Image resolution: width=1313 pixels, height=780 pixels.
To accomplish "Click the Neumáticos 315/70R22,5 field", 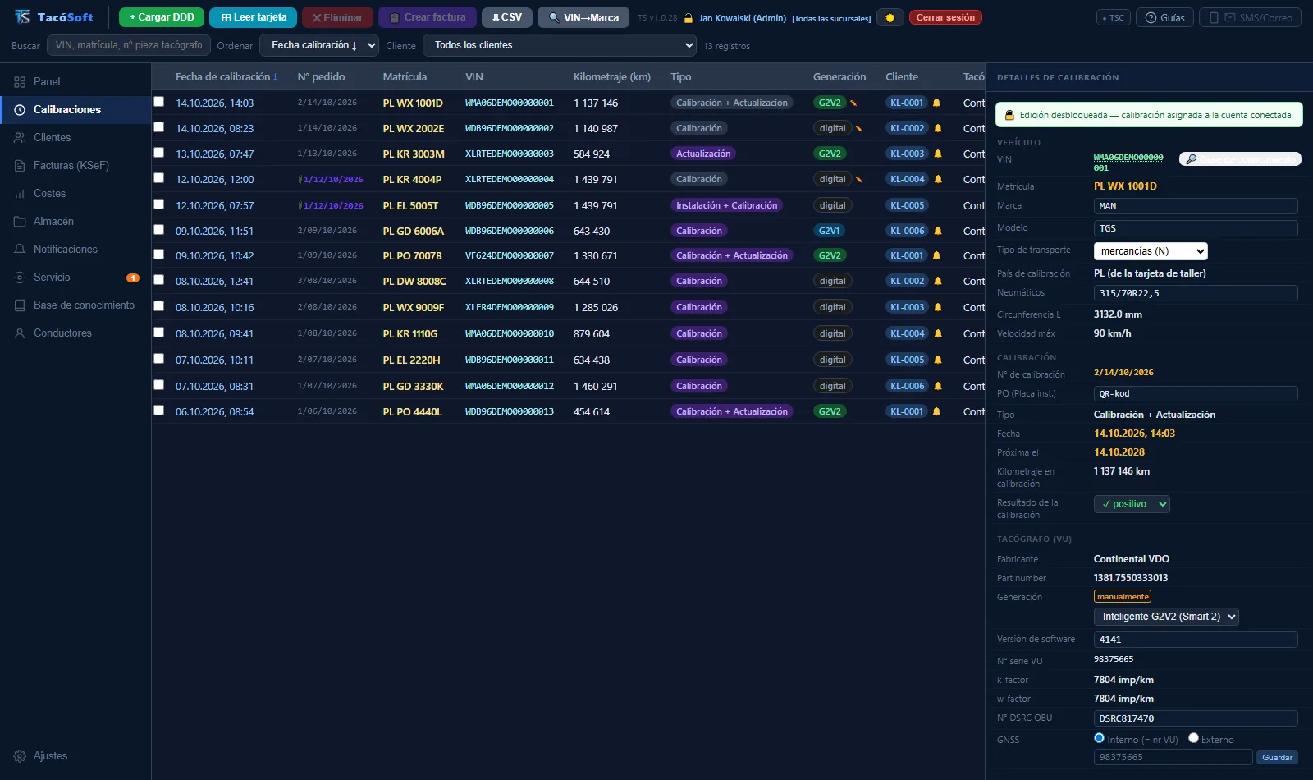I will click(1196, 293).
